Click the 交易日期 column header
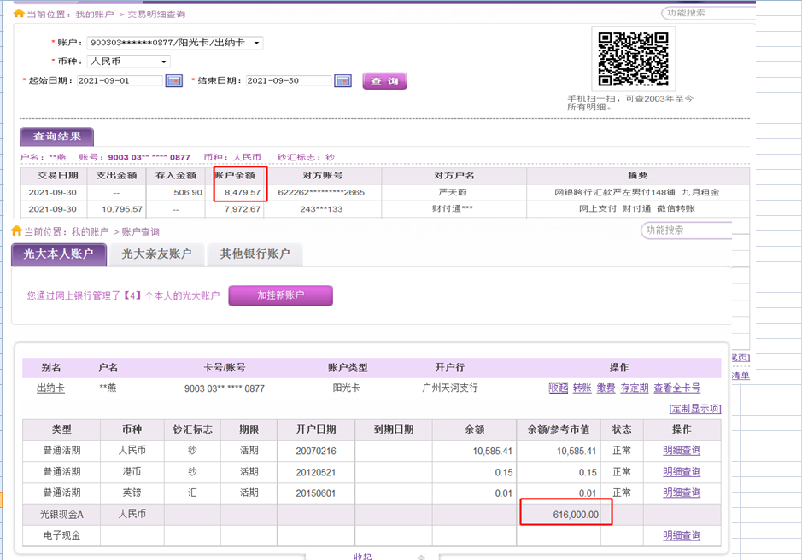802x560 pixels. 54,175
